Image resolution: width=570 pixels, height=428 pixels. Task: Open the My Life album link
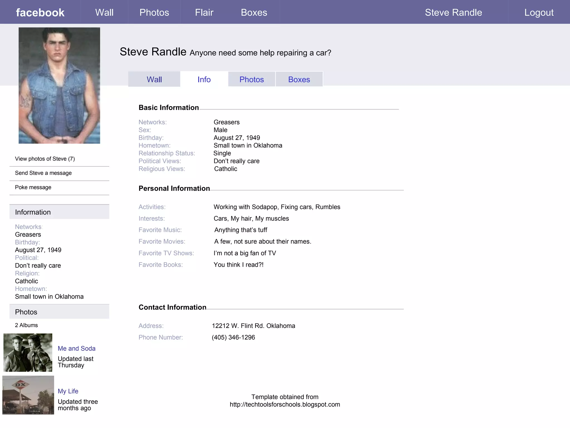tap(68, 391)
